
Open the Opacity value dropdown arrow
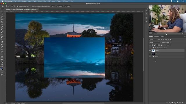tap(170, 42)
